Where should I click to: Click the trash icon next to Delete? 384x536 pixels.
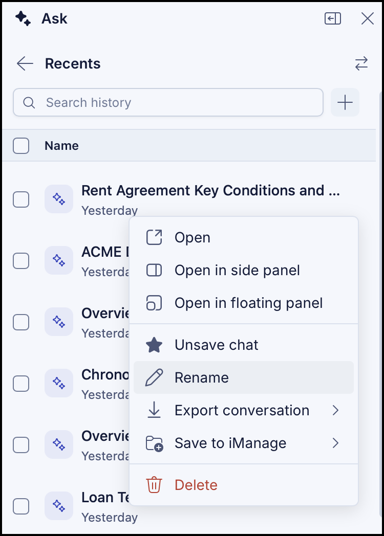coord(154,485)
